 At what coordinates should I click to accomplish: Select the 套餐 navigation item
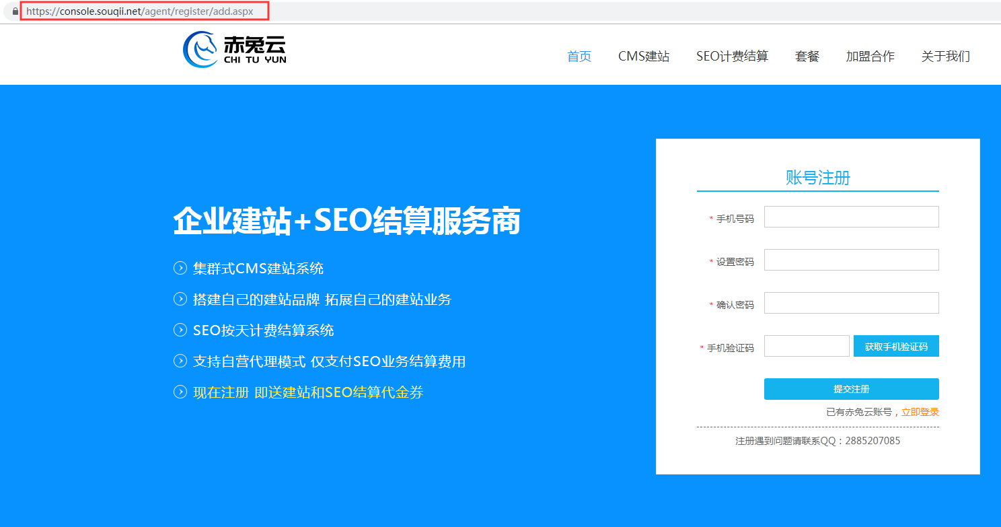[807, 57]
